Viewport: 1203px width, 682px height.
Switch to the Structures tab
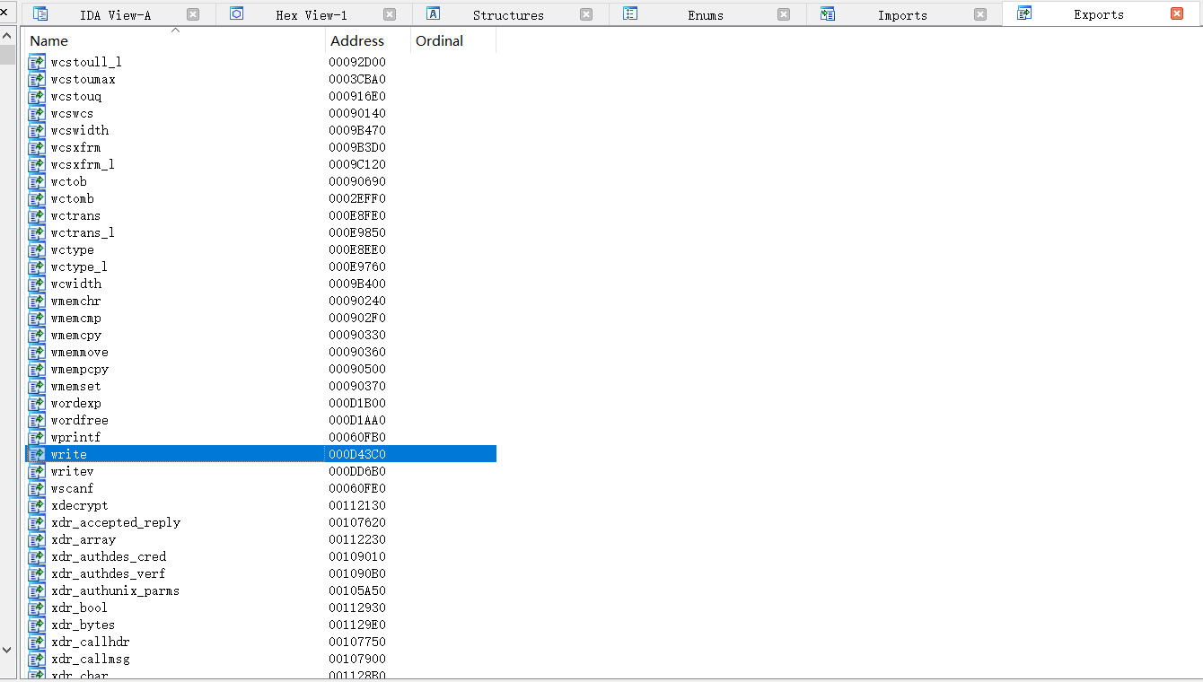tap(507, 15)
